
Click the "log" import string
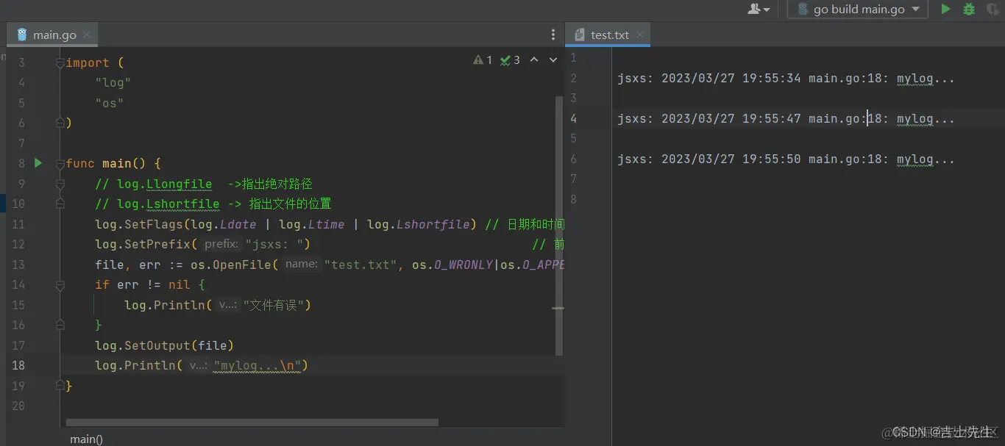[113, 83]
